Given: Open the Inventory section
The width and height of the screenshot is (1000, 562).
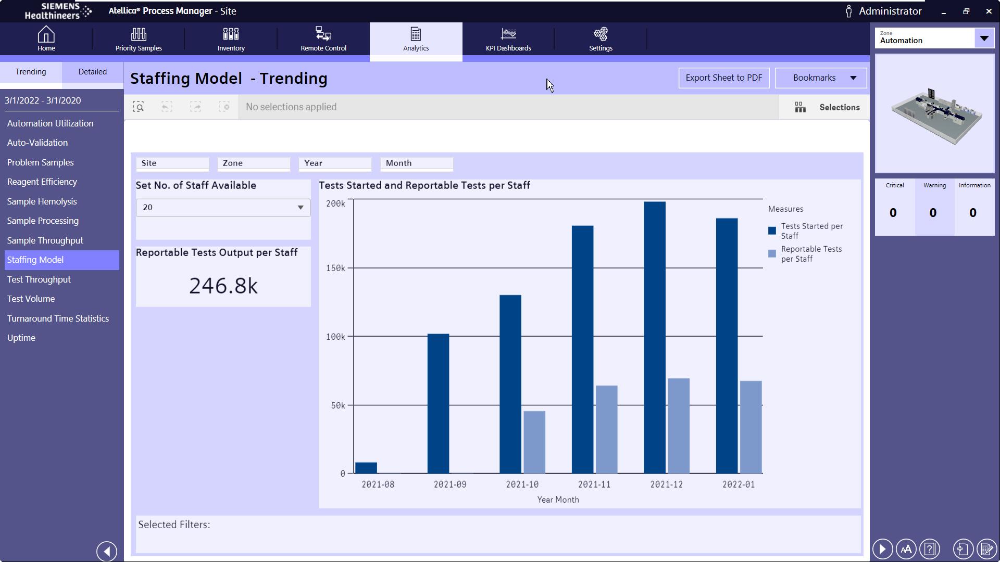Looking at the screenshot, I should point(231,40).
